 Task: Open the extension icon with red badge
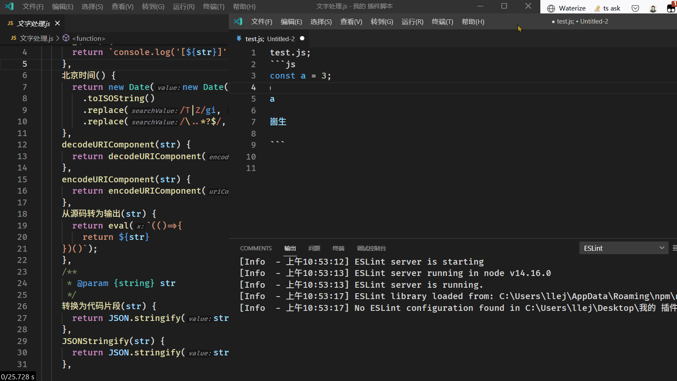(x=671, y=7)
